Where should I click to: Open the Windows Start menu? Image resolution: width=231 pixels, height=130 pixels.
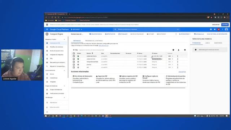(x=46, y=116)
